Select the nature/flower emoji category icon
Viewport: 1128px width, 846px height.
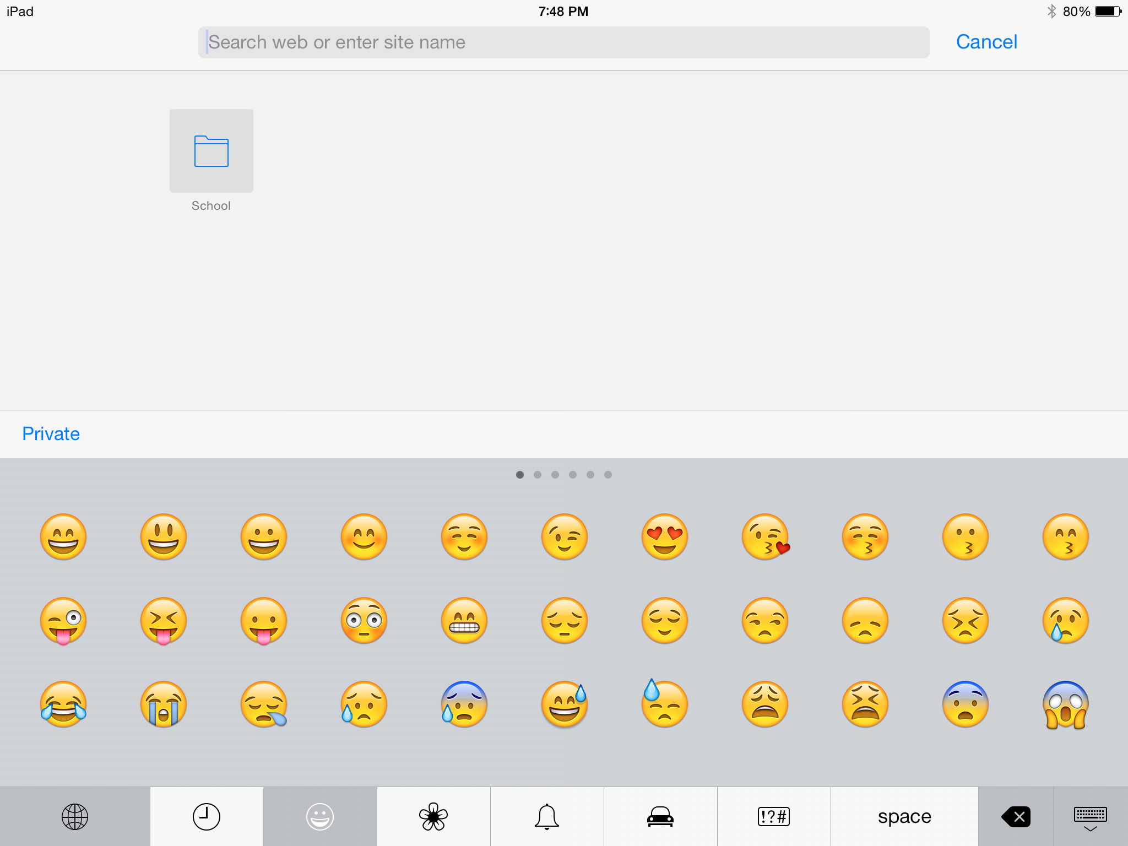(x=432, y=814)
